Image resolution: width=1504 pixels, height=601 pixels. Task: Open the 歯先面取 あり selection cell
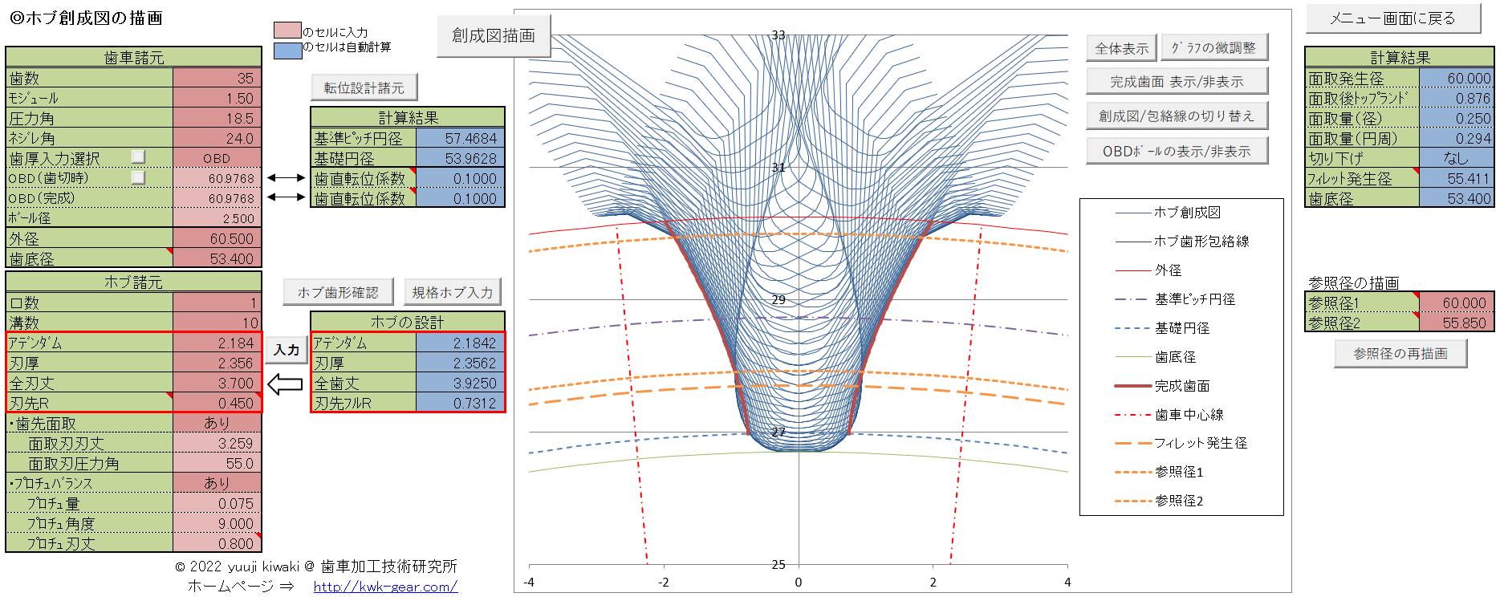[x=217, y=423]
